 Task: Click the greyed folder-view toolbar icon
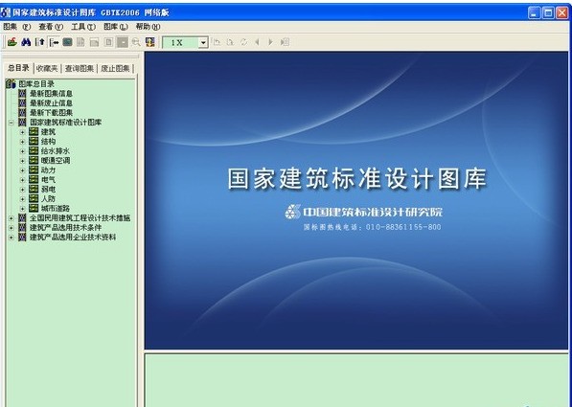[x=95, y=42]
